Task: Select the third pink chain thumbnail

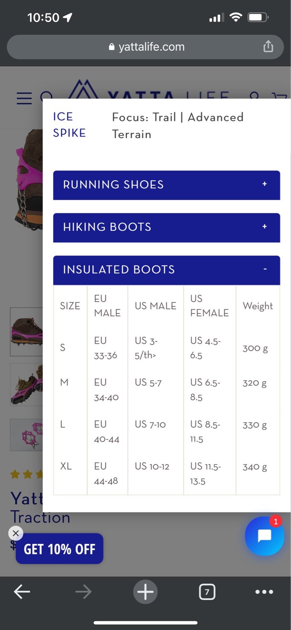Action: [x=26, y=435]
